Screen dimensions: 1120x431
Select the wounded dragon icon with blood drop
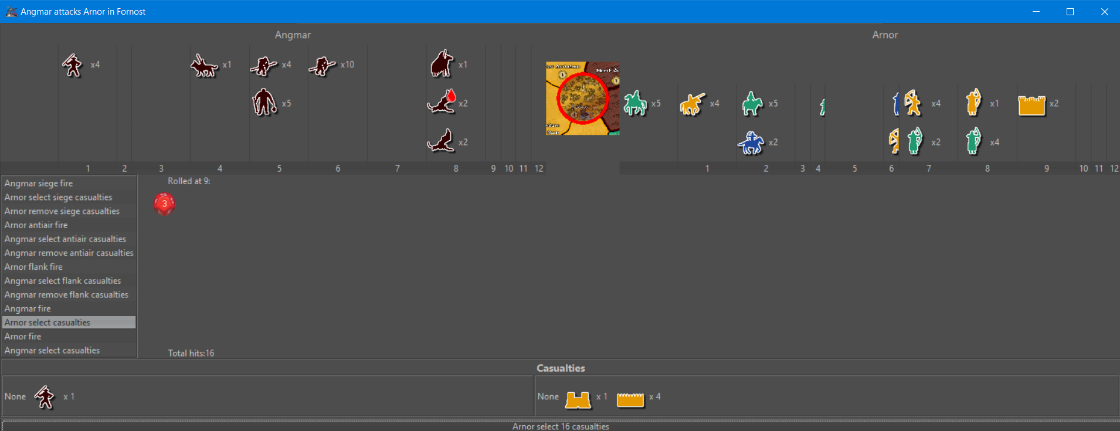tap(442, 102)
